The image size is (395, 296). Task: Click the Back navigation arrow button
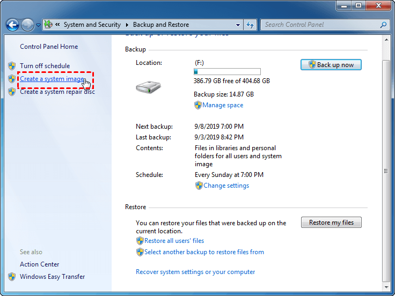pos(13,25)
